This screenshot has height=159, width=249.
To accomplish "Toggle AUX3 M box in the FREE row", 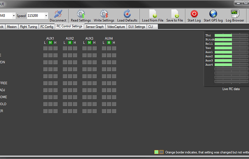I will coord(90,83).
